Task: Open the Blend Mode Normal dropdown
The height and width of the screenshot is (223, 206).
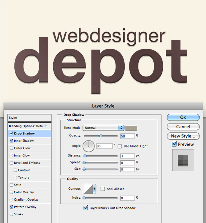Action: 104,128
